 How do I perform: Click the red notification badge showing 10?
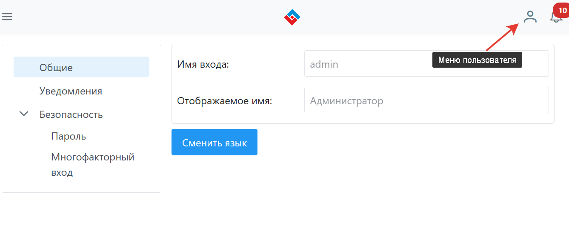tap(562, 10)
